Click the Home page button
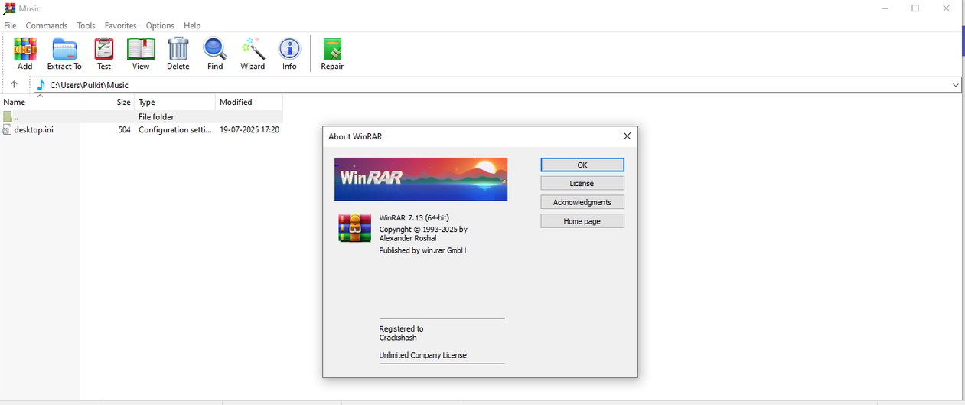 582,221
